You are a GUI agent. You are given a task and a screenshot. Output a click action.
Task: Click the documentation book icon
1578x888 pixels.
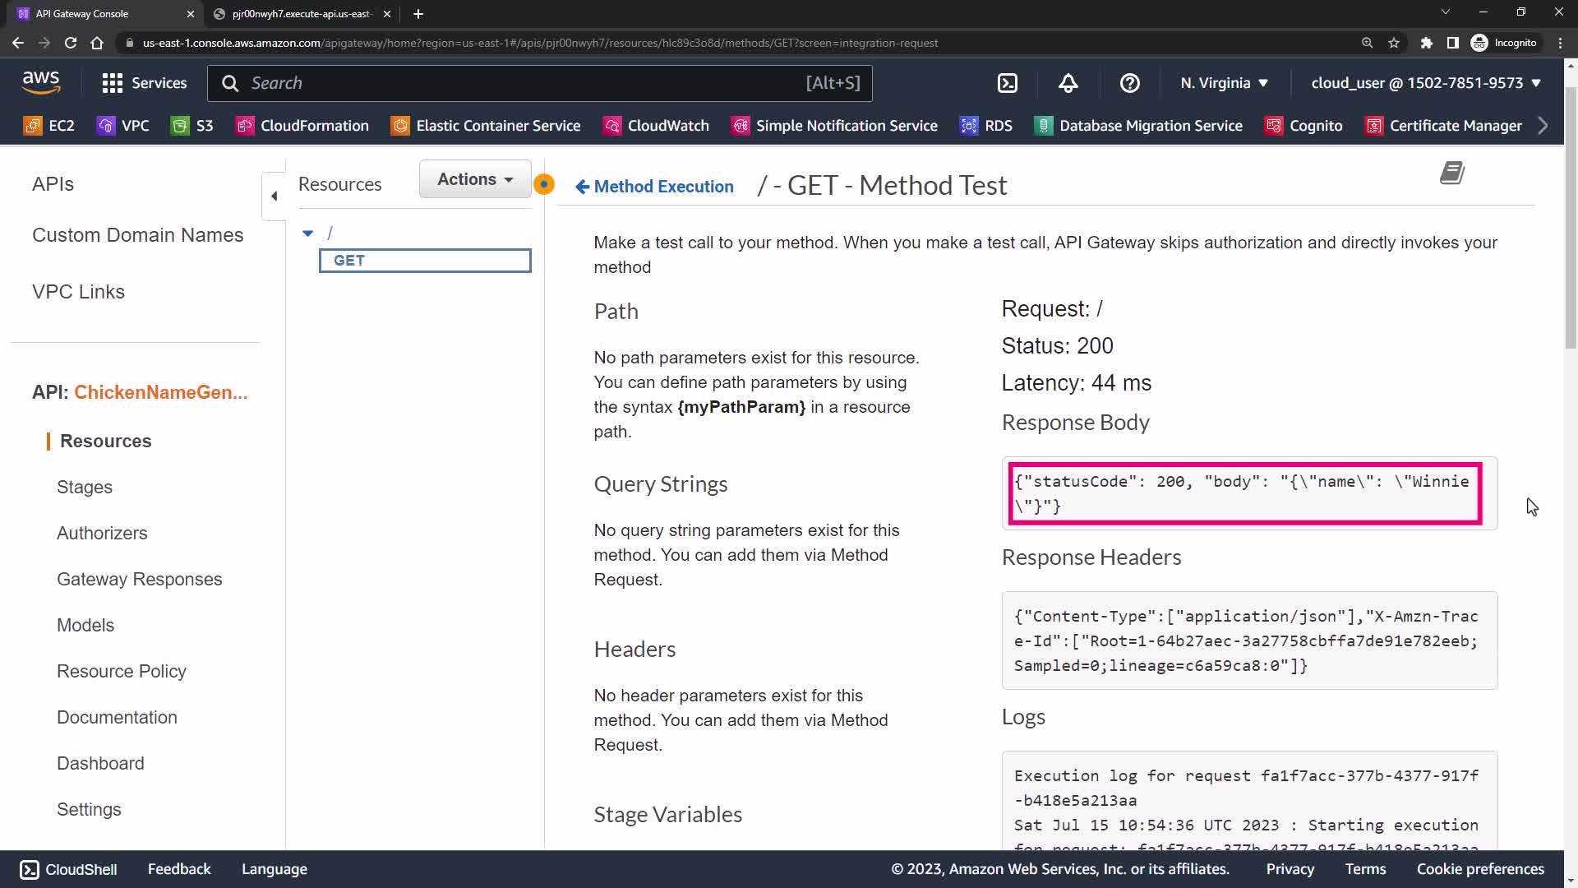1452,173
